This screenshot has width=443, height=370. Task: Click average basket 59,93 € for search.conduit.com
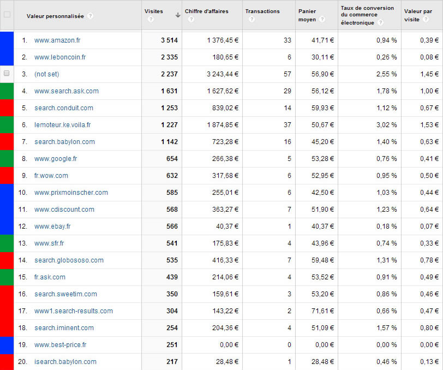point(322,108)
